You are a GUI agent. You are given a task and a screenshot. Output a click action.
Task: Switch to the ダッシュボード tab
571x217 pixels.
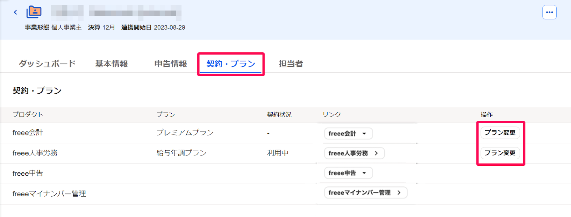click(47, 64)
